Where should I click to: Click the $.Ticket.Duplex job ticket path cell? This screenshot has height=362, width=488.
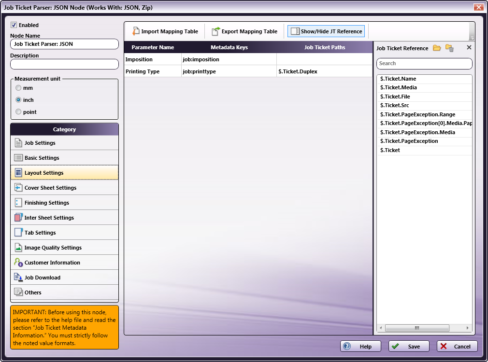tap(325, 71)
